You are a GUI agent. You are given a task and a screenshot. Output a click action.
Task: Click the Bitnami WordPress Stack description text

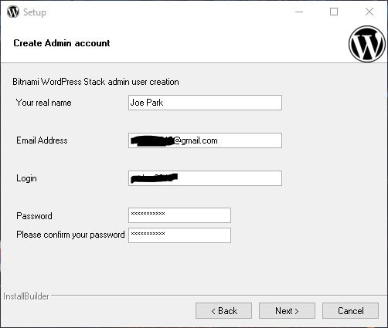point(96,82)
